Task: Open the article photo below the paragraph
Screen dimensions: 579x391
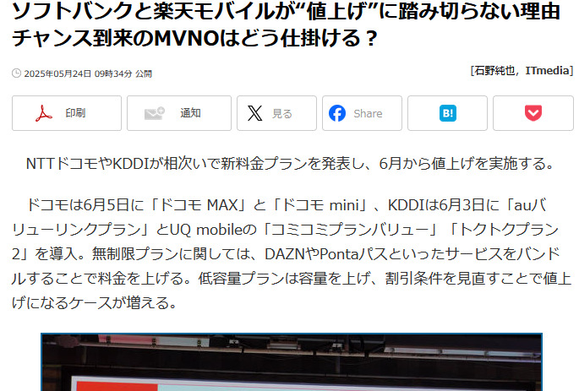Action: (x=292, y=361)
